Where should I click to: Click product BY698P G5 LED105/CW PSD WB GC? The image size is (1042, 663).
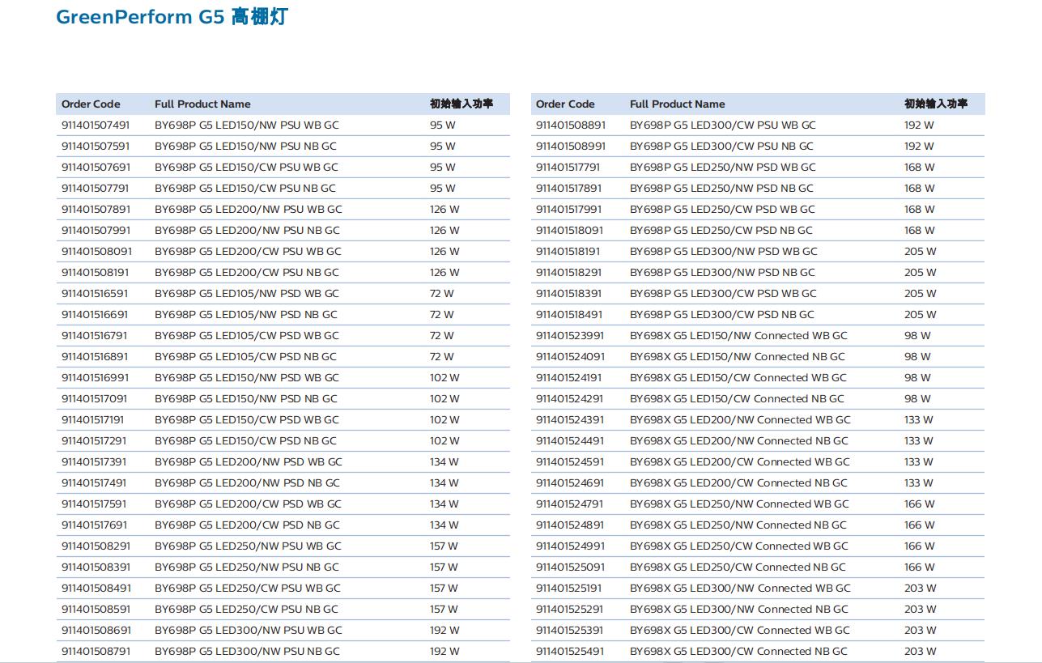(247, 336)
